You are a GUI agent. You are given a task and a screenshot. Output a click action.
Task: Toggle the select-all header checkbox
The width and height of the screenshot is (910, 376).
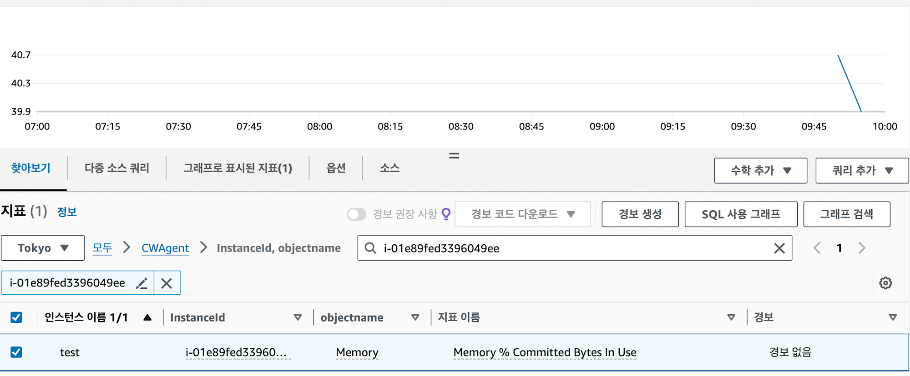(16, 317)
